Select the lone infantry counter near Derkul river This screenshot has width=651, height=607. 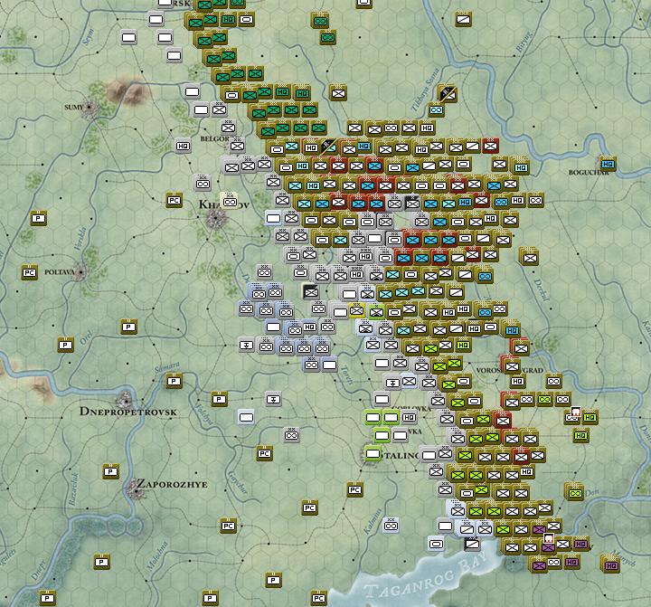point(530,258)
